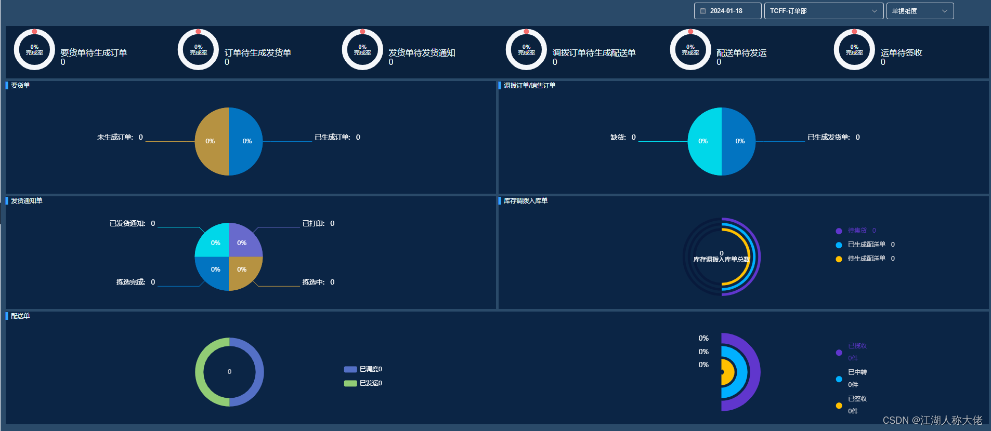The width and height of the screenshot is (991, 431).
Task: Click the 调拨订单待生成配送单 completion ring
Action: (x=526, y=50)
